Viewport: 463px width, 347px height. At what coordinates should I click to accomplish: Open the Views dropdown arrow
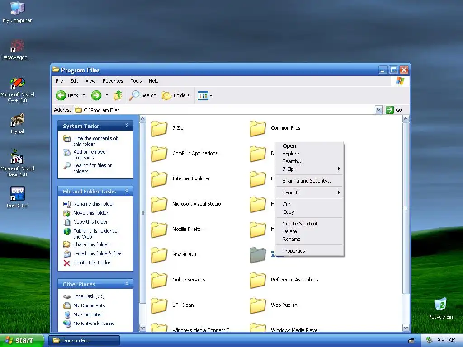(x=211, y=96)
